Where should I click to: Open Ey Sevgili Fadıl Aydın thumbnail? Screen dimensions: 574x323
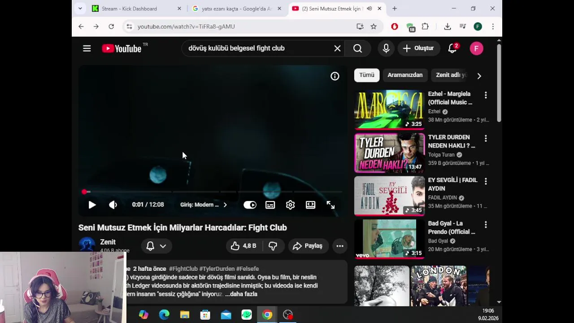(x=389, y=196)
